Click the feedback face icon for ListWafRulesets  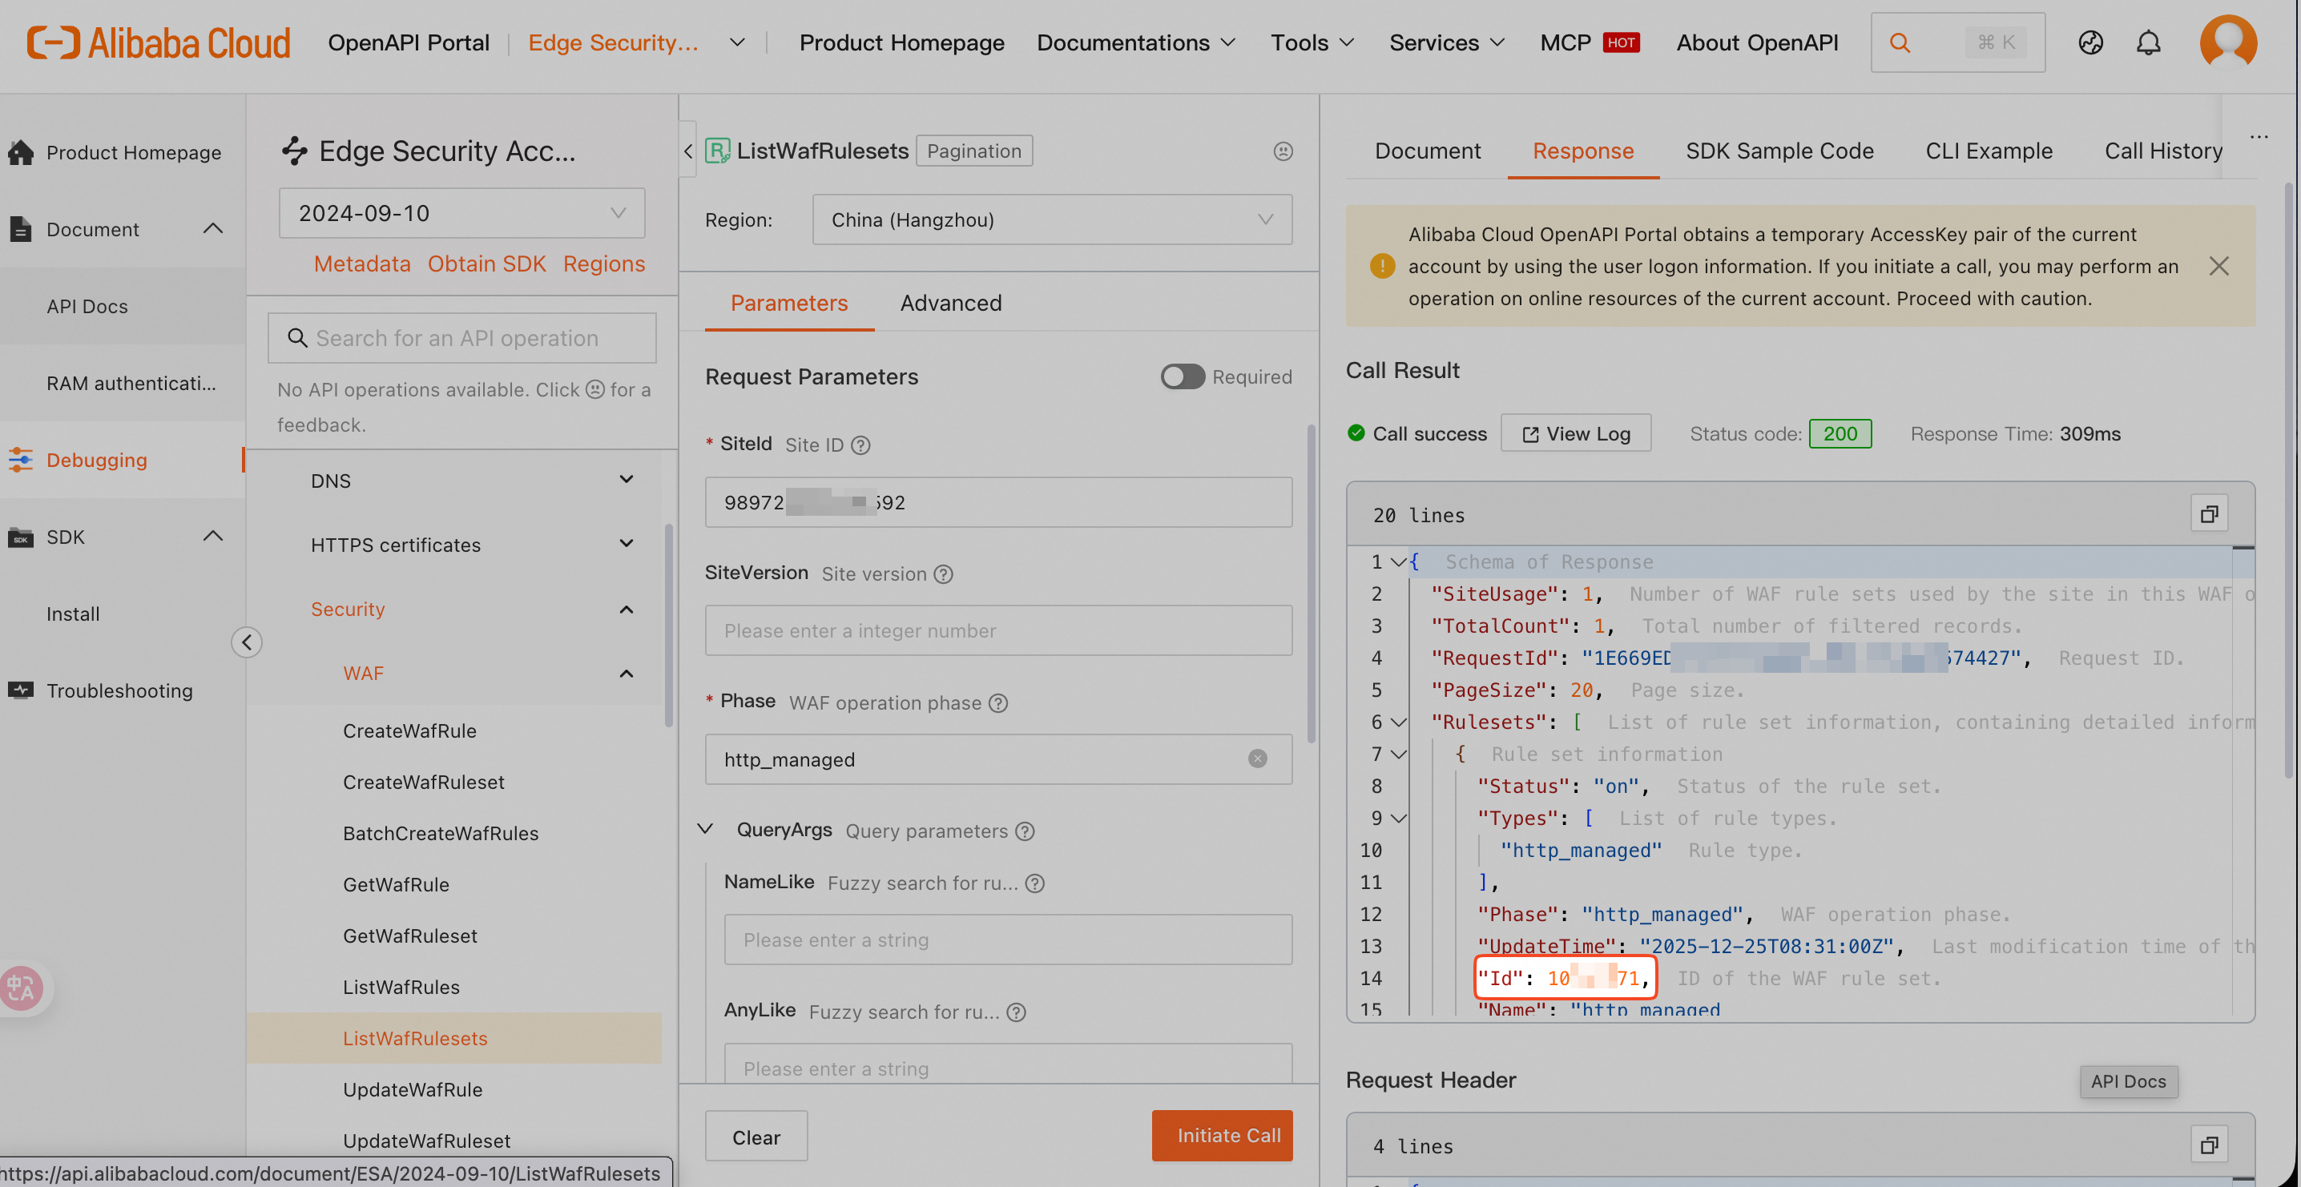(1283, 151)
